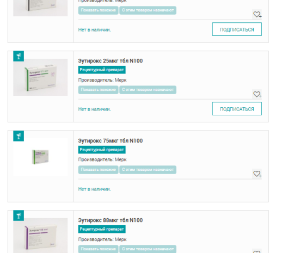Show similar items for Эутирокс 88мкг

click(x=98, y=249)
